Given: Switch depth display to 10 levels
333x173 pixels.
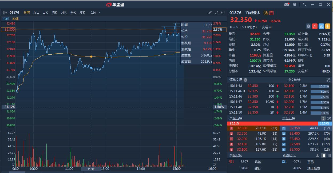Looking at the screenshot, I should click(329, 118).
